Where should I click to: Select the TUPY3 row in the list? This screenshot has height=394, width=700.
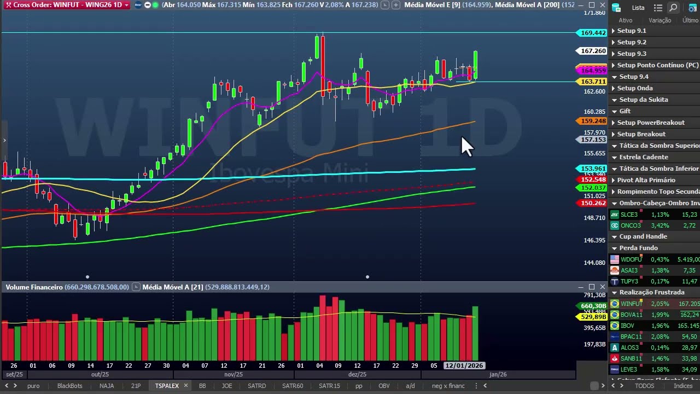[x=654, y=282]
